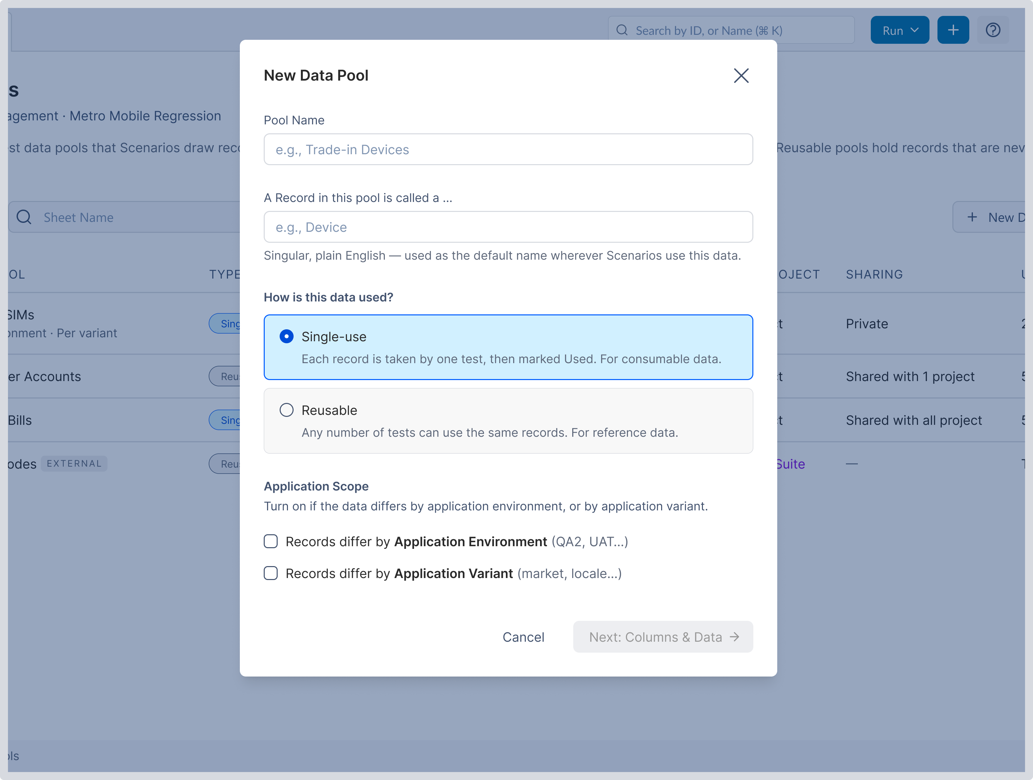Open the help question-mark icon
Image resolution: width=1033 pixels, height=780 pixels.
(x=993, y=30)
